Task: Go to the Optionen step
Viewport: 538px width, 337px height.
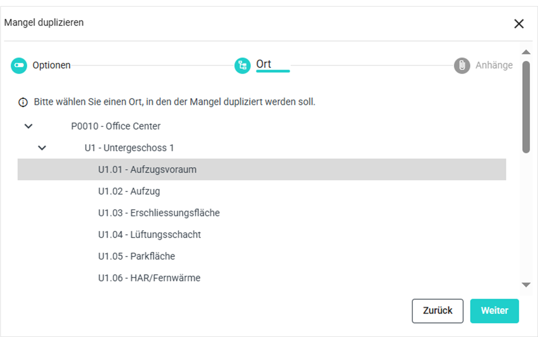Action: [x=51, y=65]
